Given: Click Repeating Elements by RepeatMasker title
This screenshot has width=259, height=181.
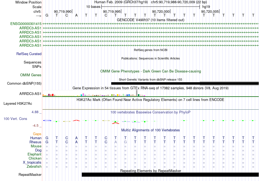Looking at the screenshot, I should click(150, 171).
